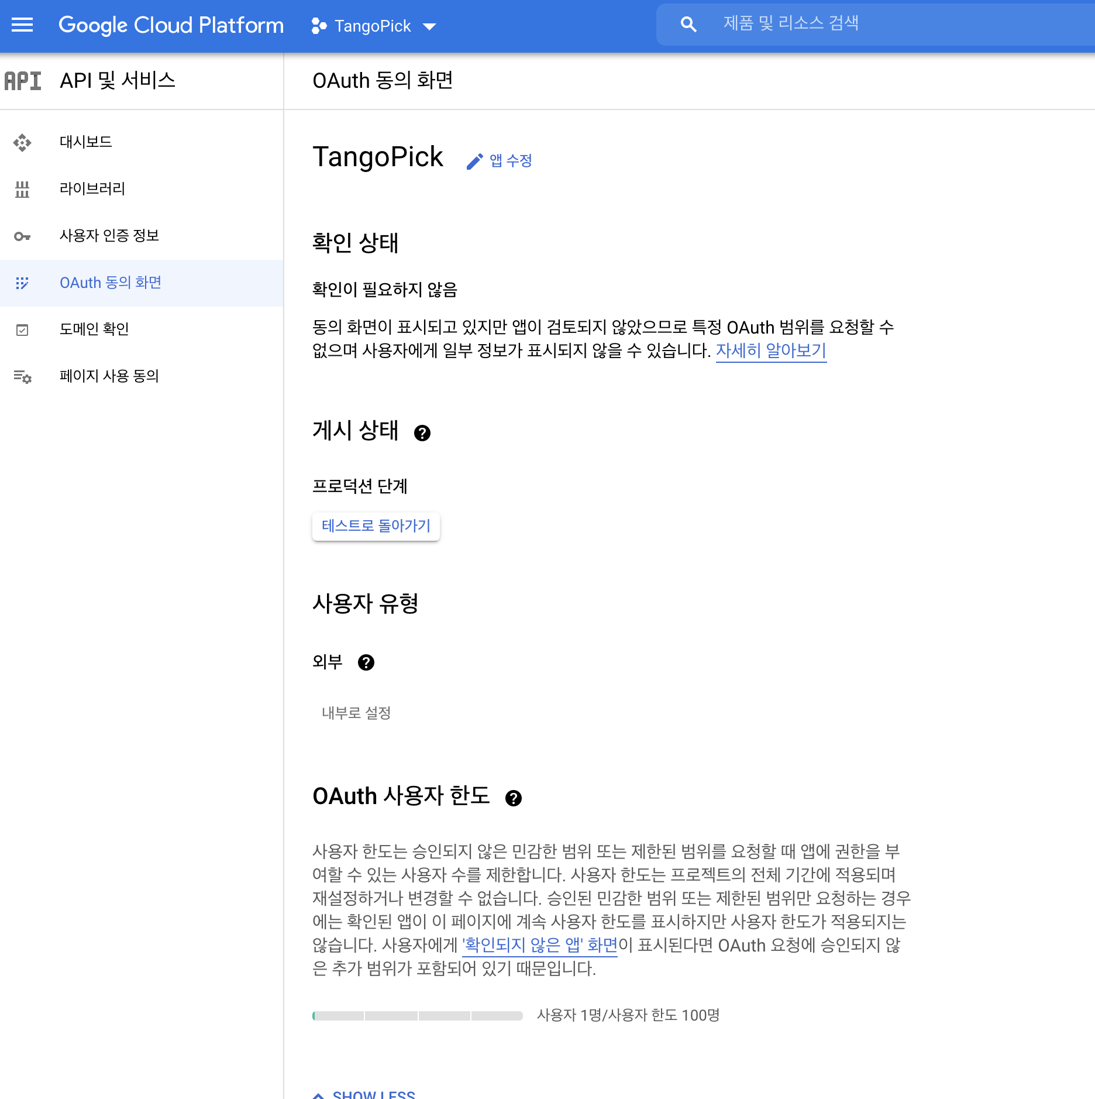This screenshot has height=1099, width=1095.
Task: Click the 라이브러리 library icon
Action: (22, 189)
